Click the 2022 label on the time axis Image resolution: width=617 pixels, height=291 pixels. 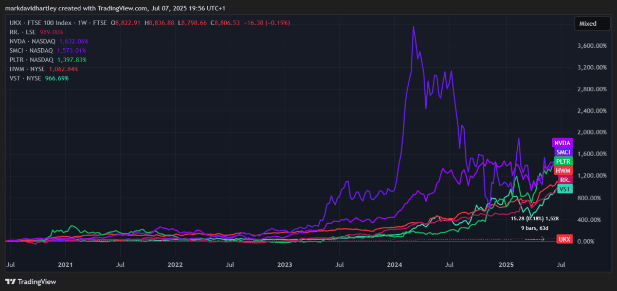[175, 265]
